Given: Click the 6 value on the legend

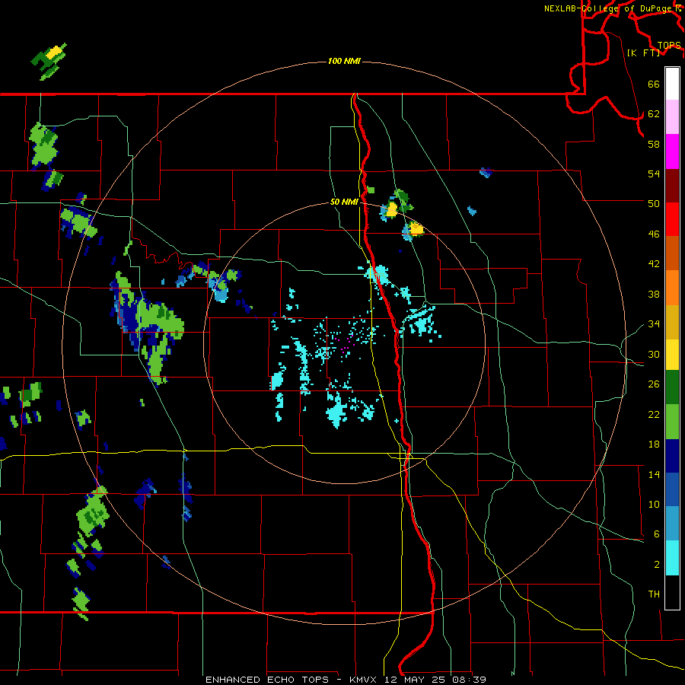Looking at the screenshot, I should pyautogui.click(x=657, y=534).
